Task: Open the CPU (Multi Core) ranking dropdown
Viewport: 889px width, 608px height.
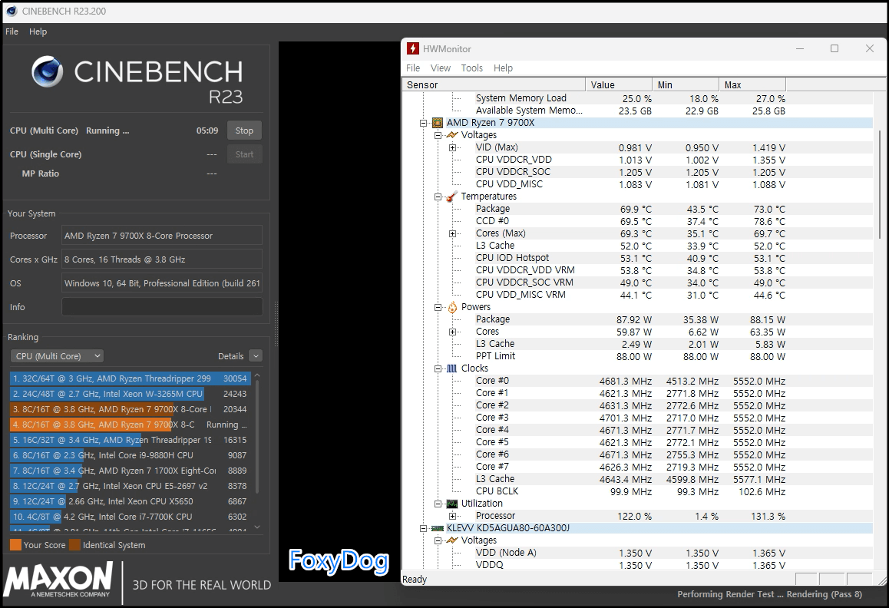Action: click(x=57, y=356)
